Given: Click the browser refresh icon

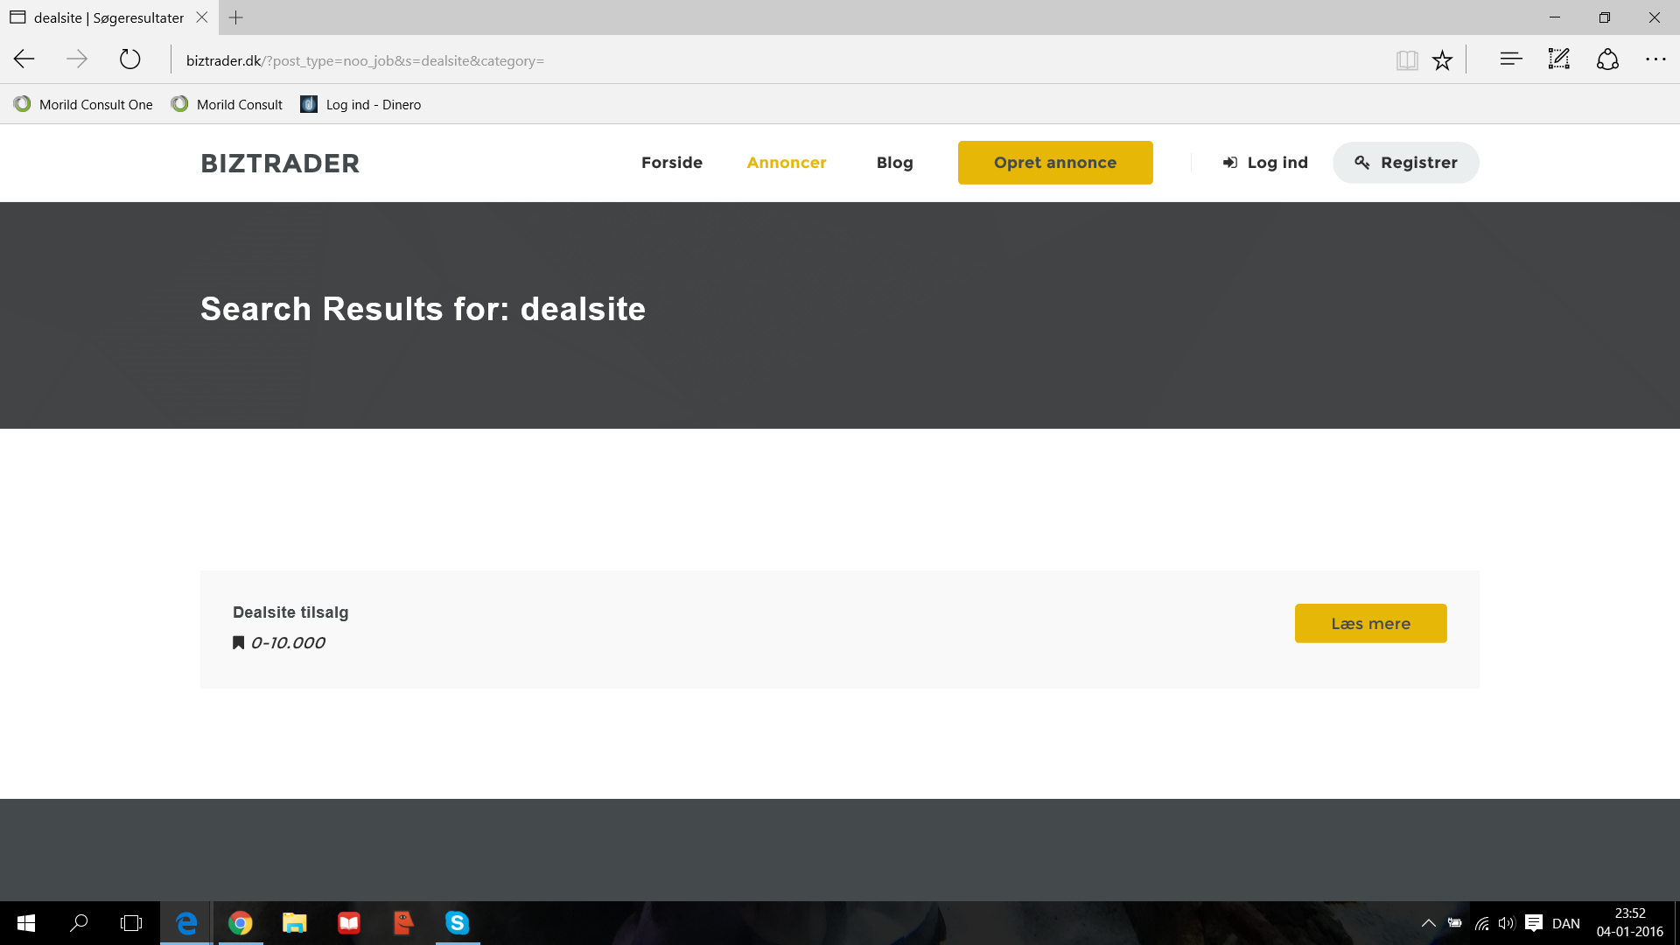Looking at the screenshot, I should [x=129, y=59].
